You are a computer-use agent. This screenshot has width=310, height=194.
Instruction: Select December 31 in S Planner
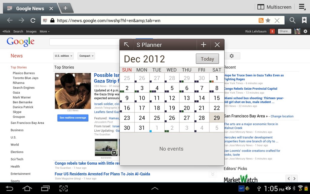point(142,128)
